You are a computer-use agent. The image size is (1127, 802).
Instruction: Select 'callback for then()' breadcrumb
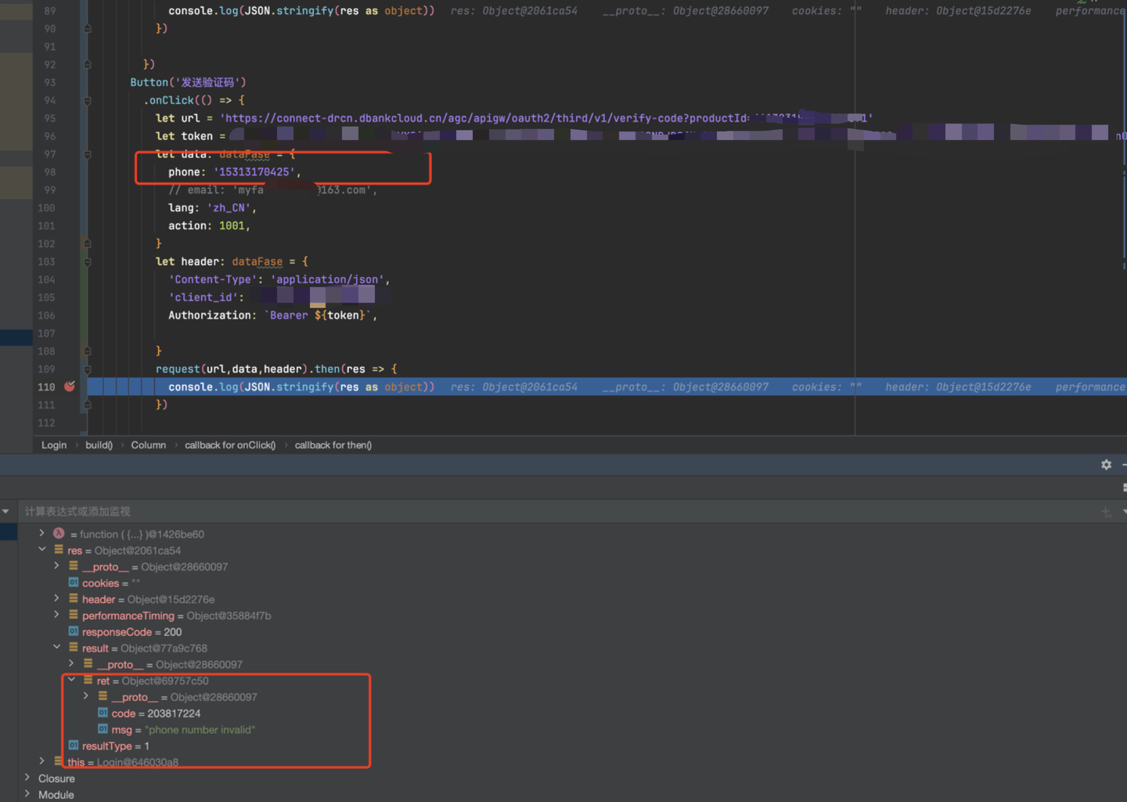[333, 445]
